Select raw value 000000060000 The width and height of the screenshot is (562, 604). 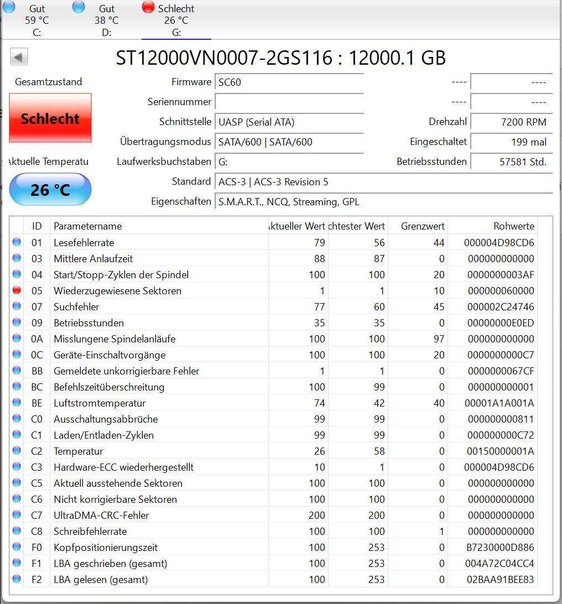coord(501,291)
